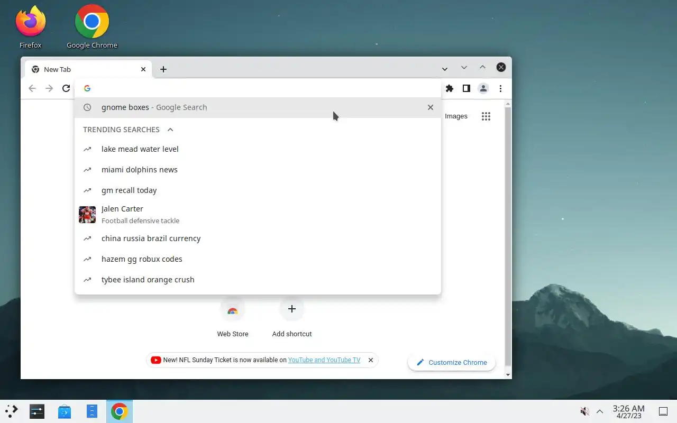Expand the hidden system tray icons
This screenshot has width=677, height=423.
point(600,411)
